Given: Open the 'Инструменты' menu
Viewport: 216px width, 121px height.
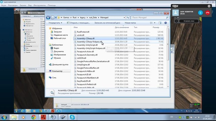Looking at the screenshot, I should tap(39, 5).
